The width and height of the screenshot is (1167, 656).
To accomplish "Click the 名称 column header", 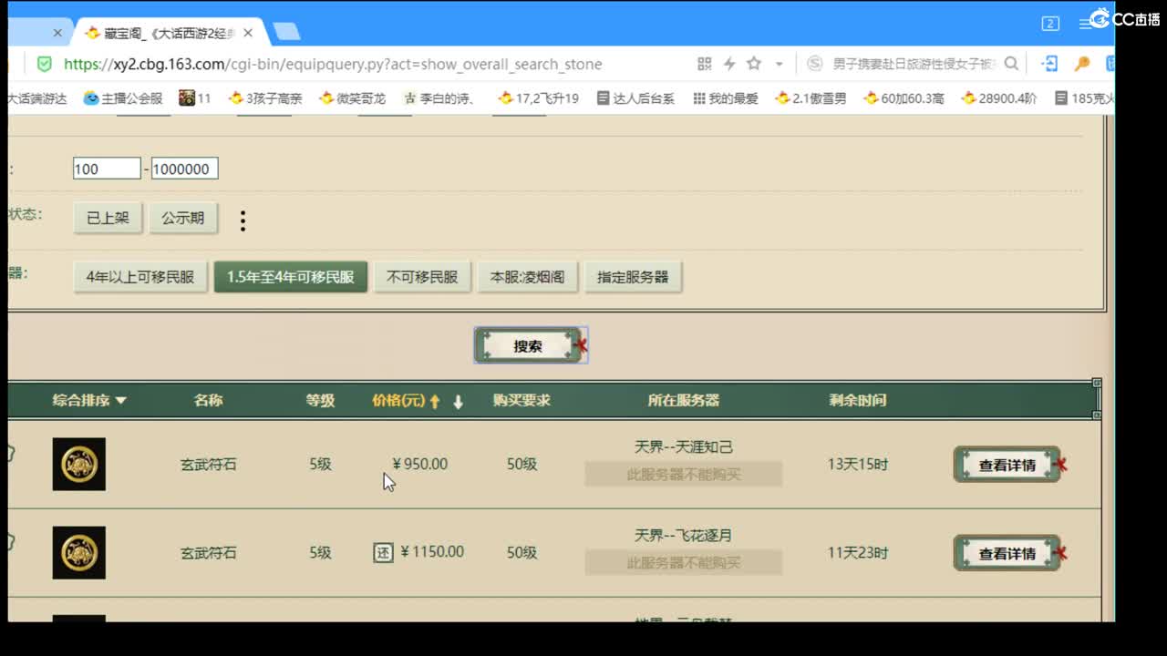I will tap(208, 400).
